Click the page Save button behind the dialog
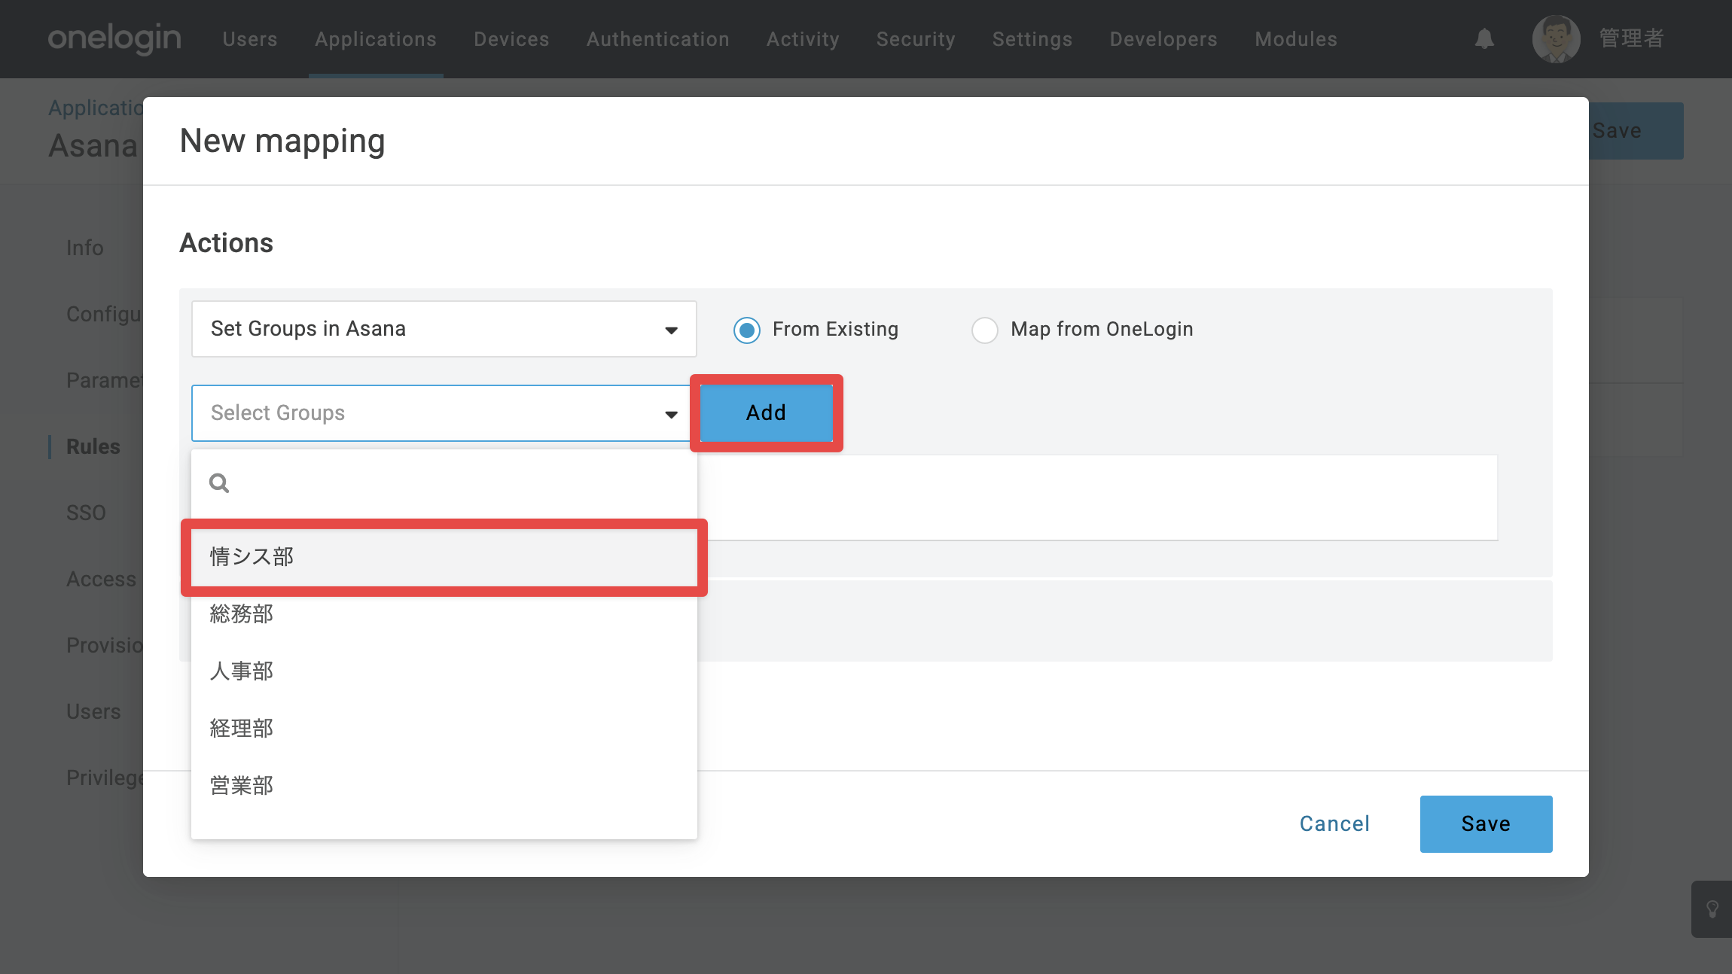This screenshot has width=1732, height=974. (x=1636, y=131)
